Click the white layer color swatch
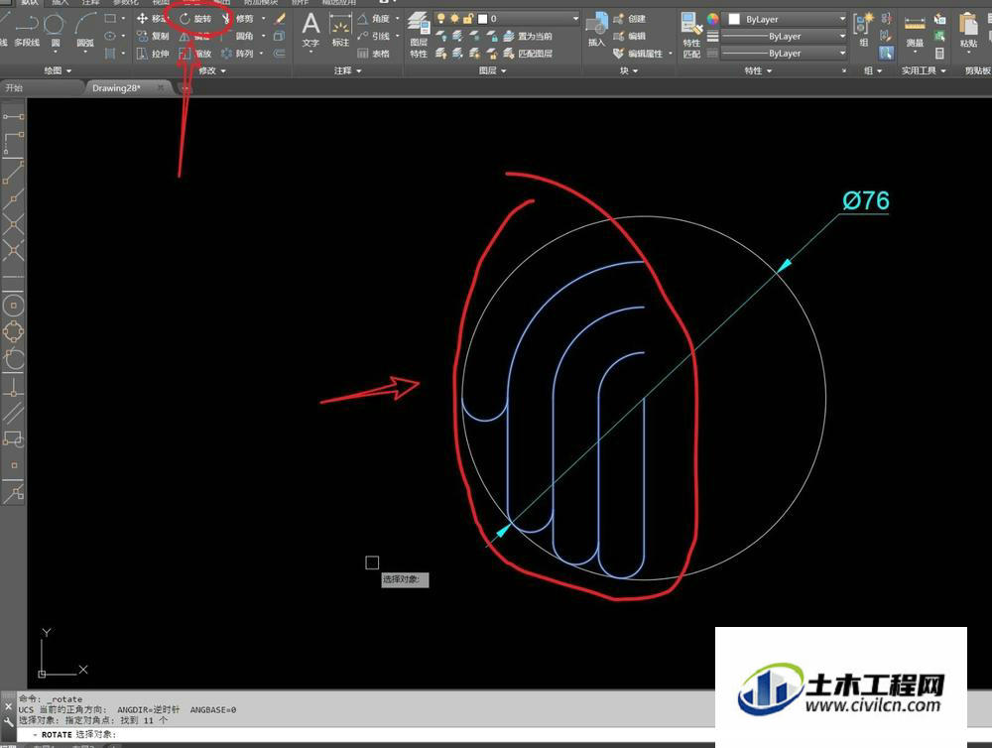992x748 pixels. (x=483, y=18)
